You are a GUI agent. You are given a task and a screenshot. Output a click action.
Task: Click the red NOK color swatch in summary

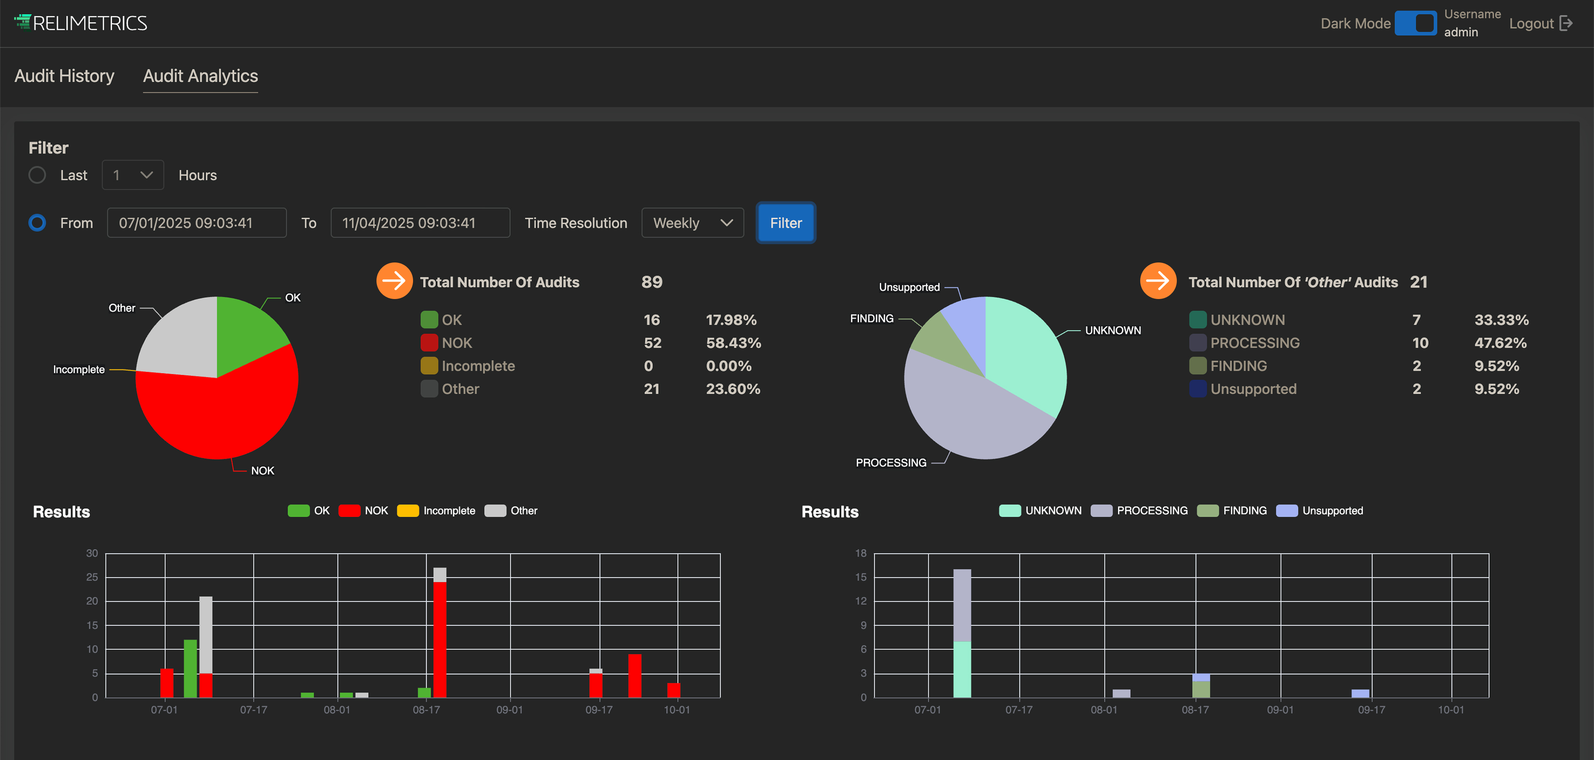tap(429, 343)
